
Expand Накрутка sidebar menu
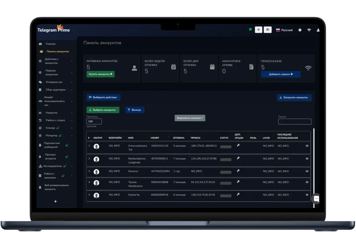55,113
